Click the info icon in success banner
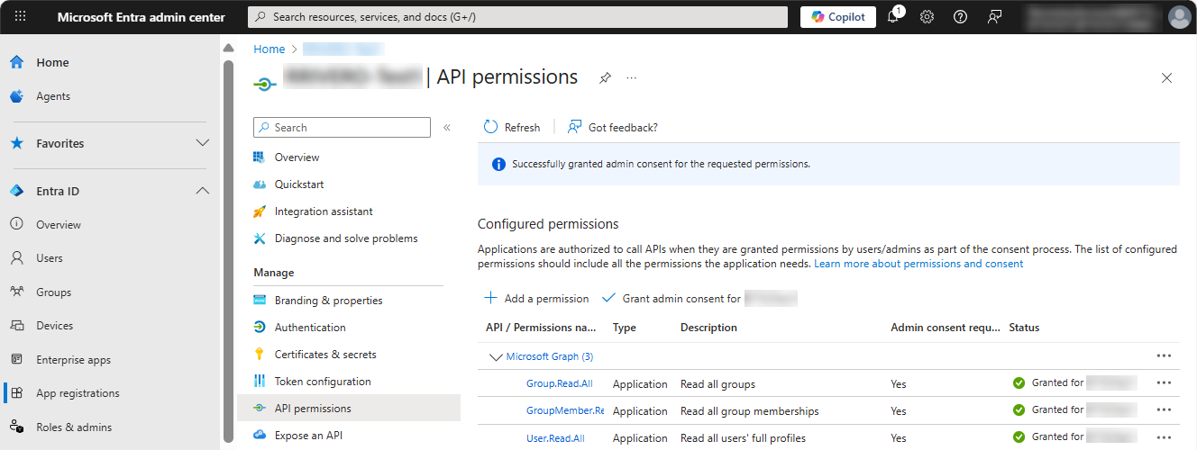Image resolution: width=1197 pixels, height=450 pixels. [x=498, y=165]
